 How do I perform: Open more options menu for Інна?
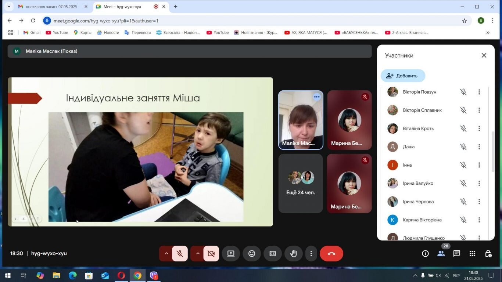479,165
